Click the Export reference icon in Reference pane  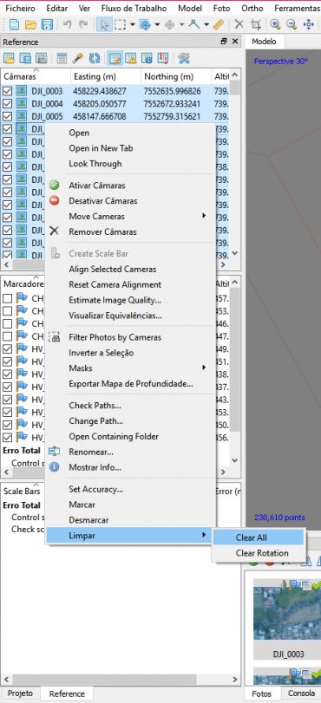[x=25, y=58]
